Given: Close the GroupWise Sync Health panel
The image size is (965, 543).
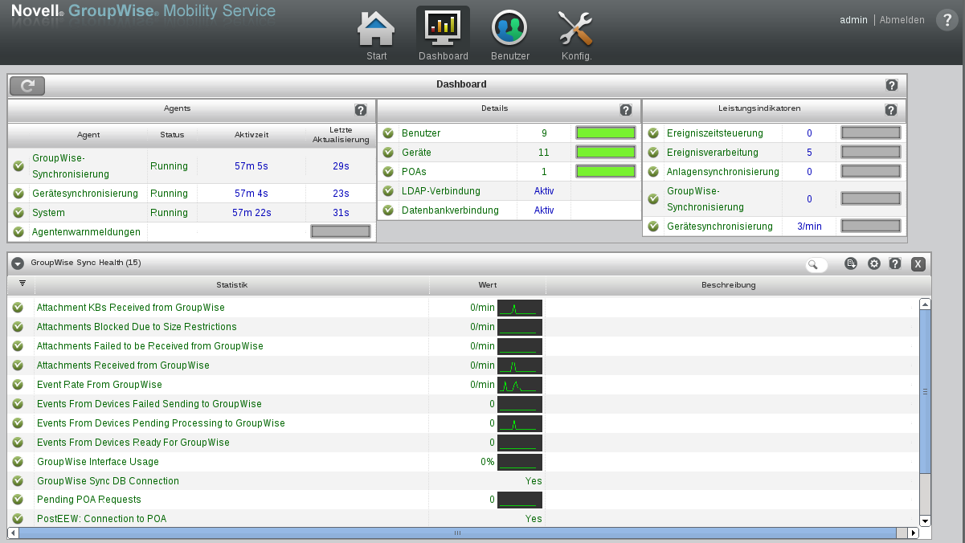Looking at the screenshot, I should (x=918, y=263).
